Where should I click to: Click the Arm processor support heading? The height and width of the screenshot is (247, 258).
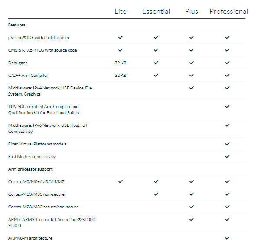click(30, 169)
